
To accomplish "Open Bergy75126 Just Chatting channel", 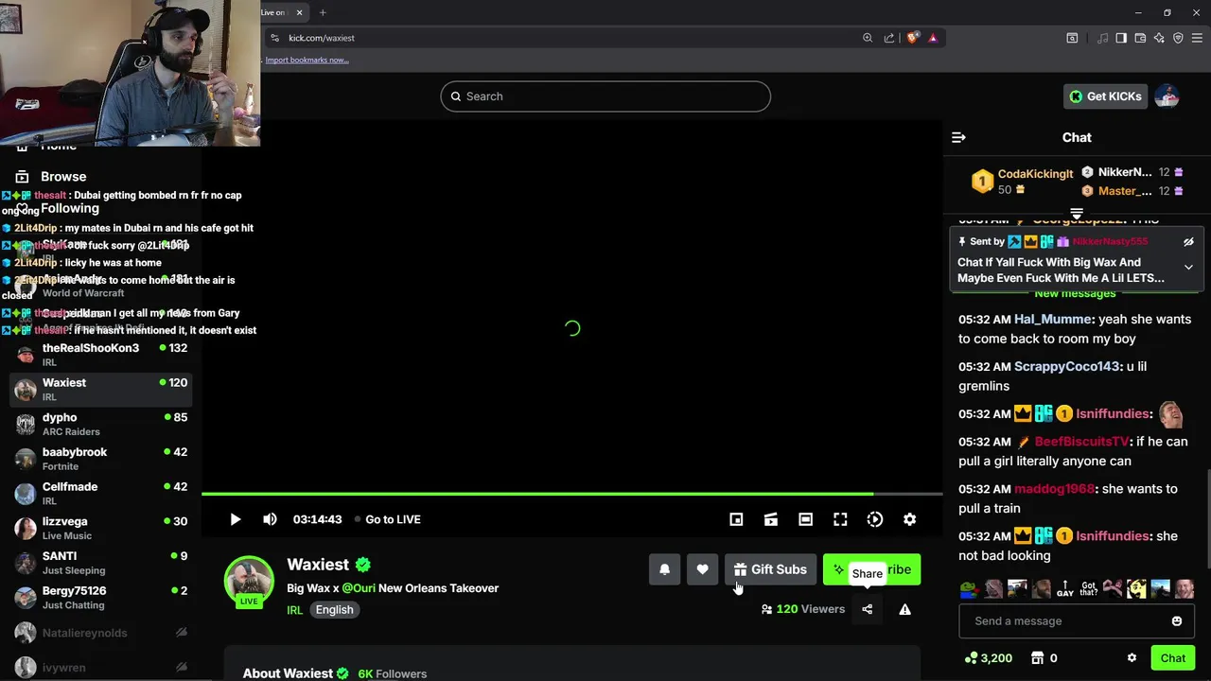I will tap(100, 598).
